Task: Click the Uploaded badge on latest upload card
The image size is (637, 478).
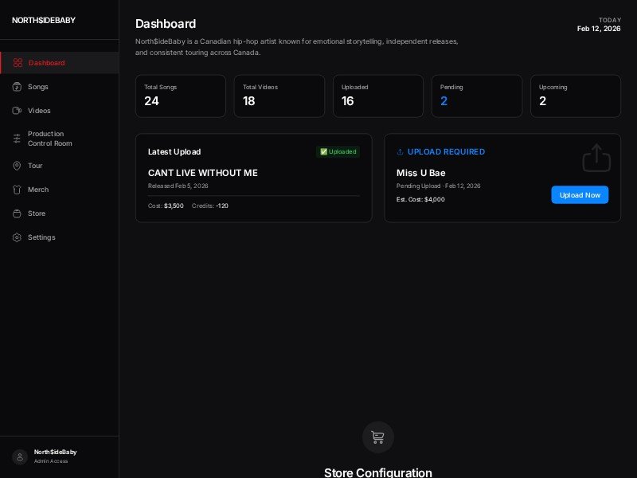Action: tap(338, 152)
